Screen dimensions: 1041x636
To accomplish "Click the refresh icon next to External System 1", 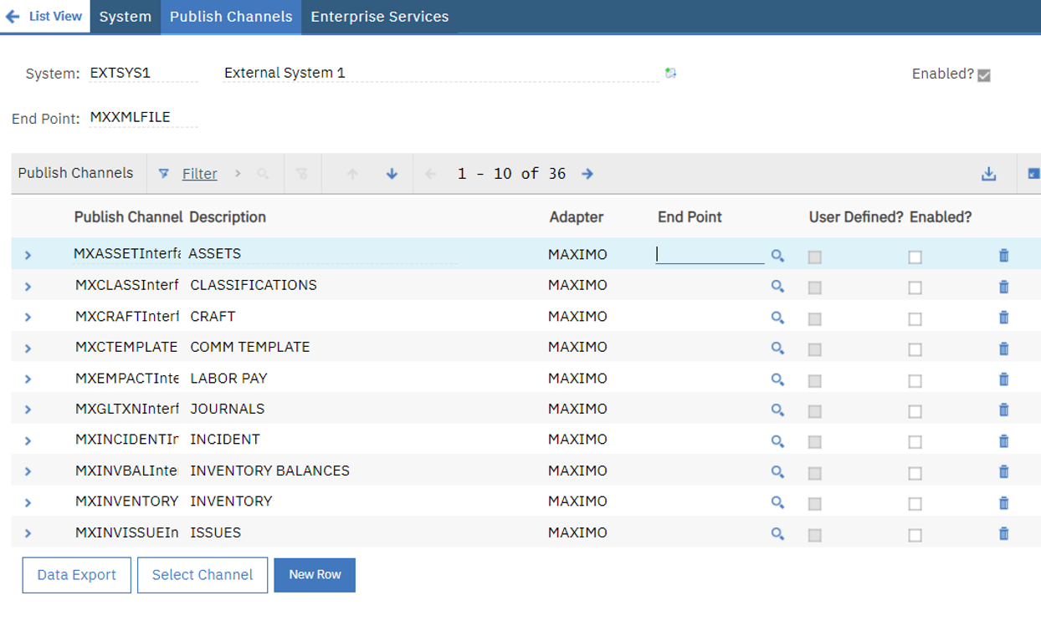I will coord(669,74).
